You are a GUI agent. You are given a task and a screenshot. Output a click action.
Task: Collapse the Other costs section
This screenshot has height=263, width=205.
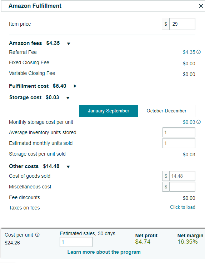(x=68, y=167)
